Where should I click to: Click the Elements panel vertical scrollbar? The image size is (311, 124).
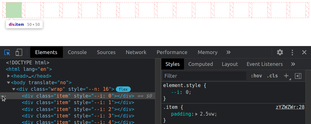(158, 91)
